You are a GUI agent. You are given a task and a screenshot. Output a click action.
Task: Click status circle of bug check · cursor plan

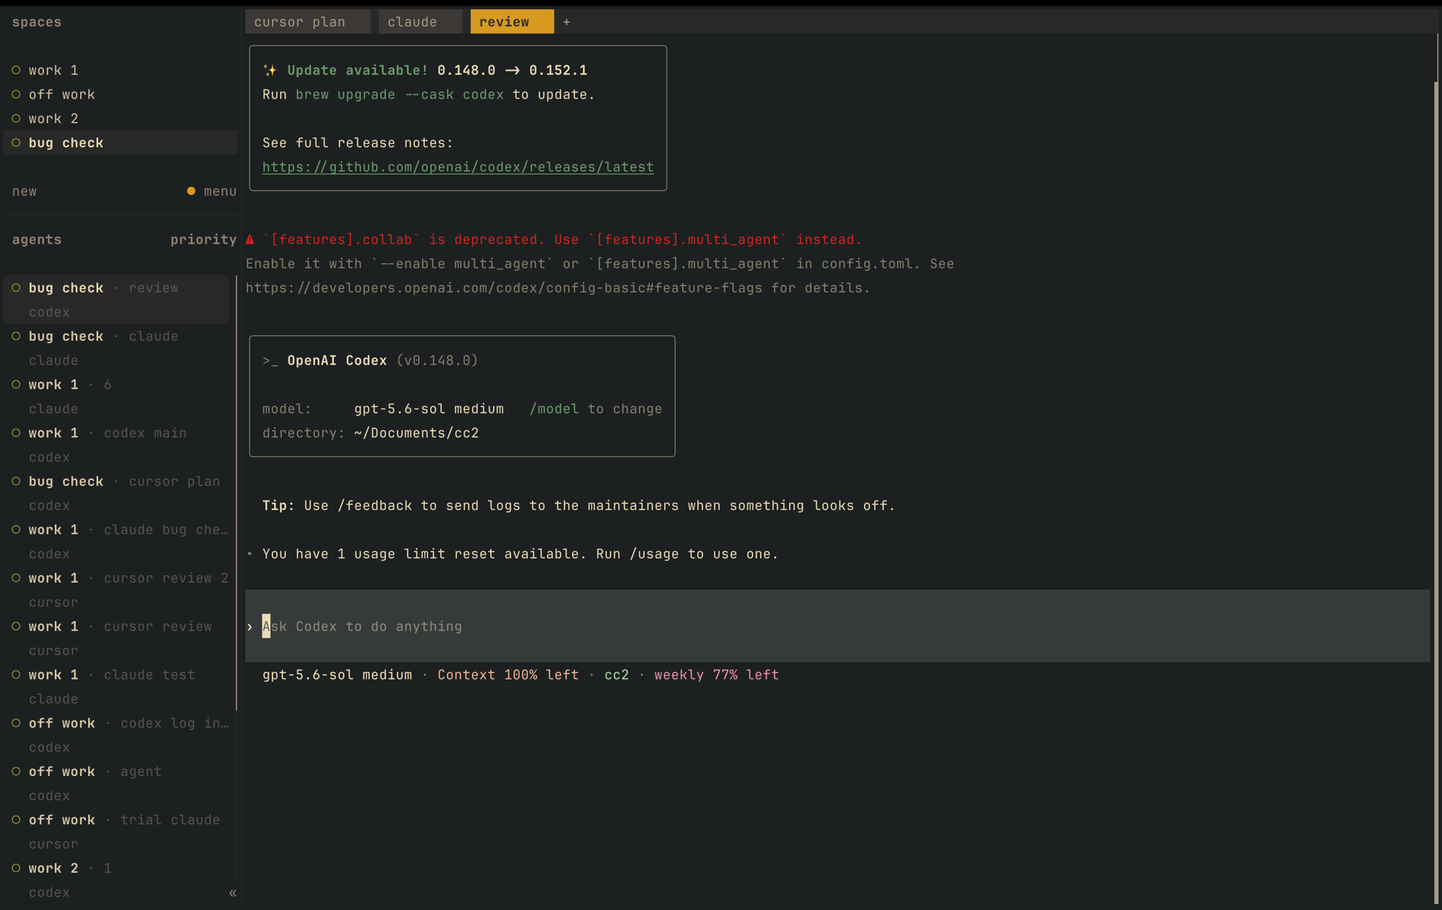click(x=16, y=481)
